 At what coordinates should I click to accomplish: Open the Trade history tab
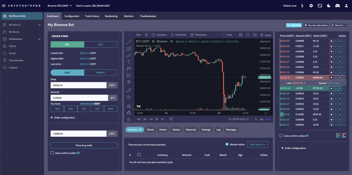tap(92, 16)
